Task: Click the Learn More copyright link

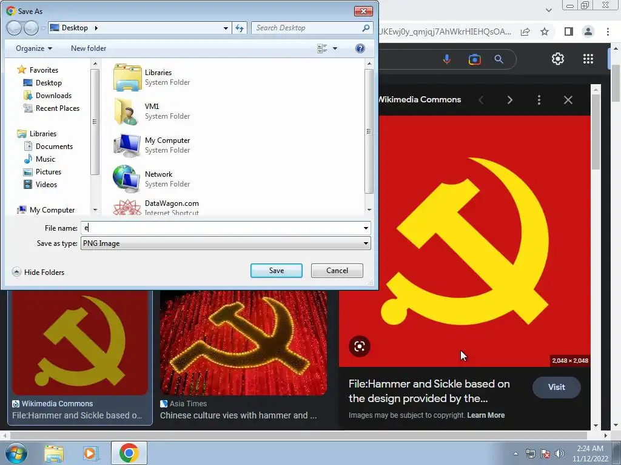Action: point(486,415)
